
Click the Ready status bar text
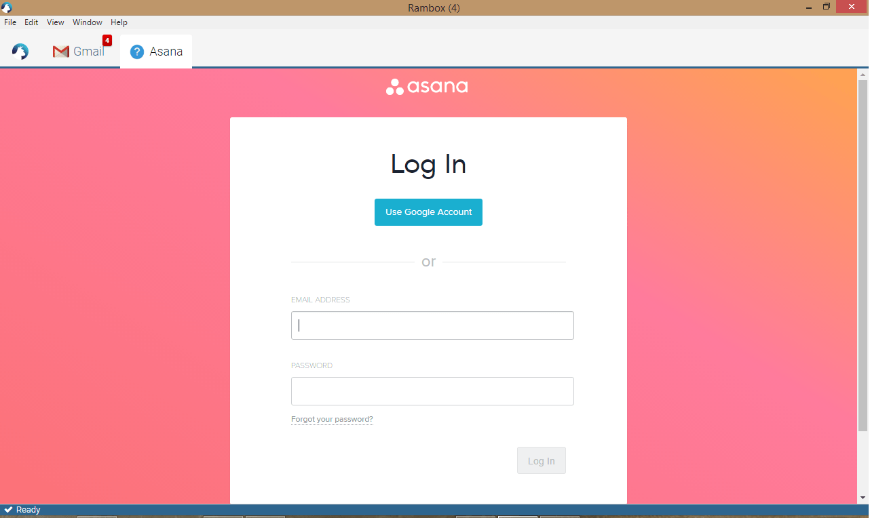tap(29, 510)
